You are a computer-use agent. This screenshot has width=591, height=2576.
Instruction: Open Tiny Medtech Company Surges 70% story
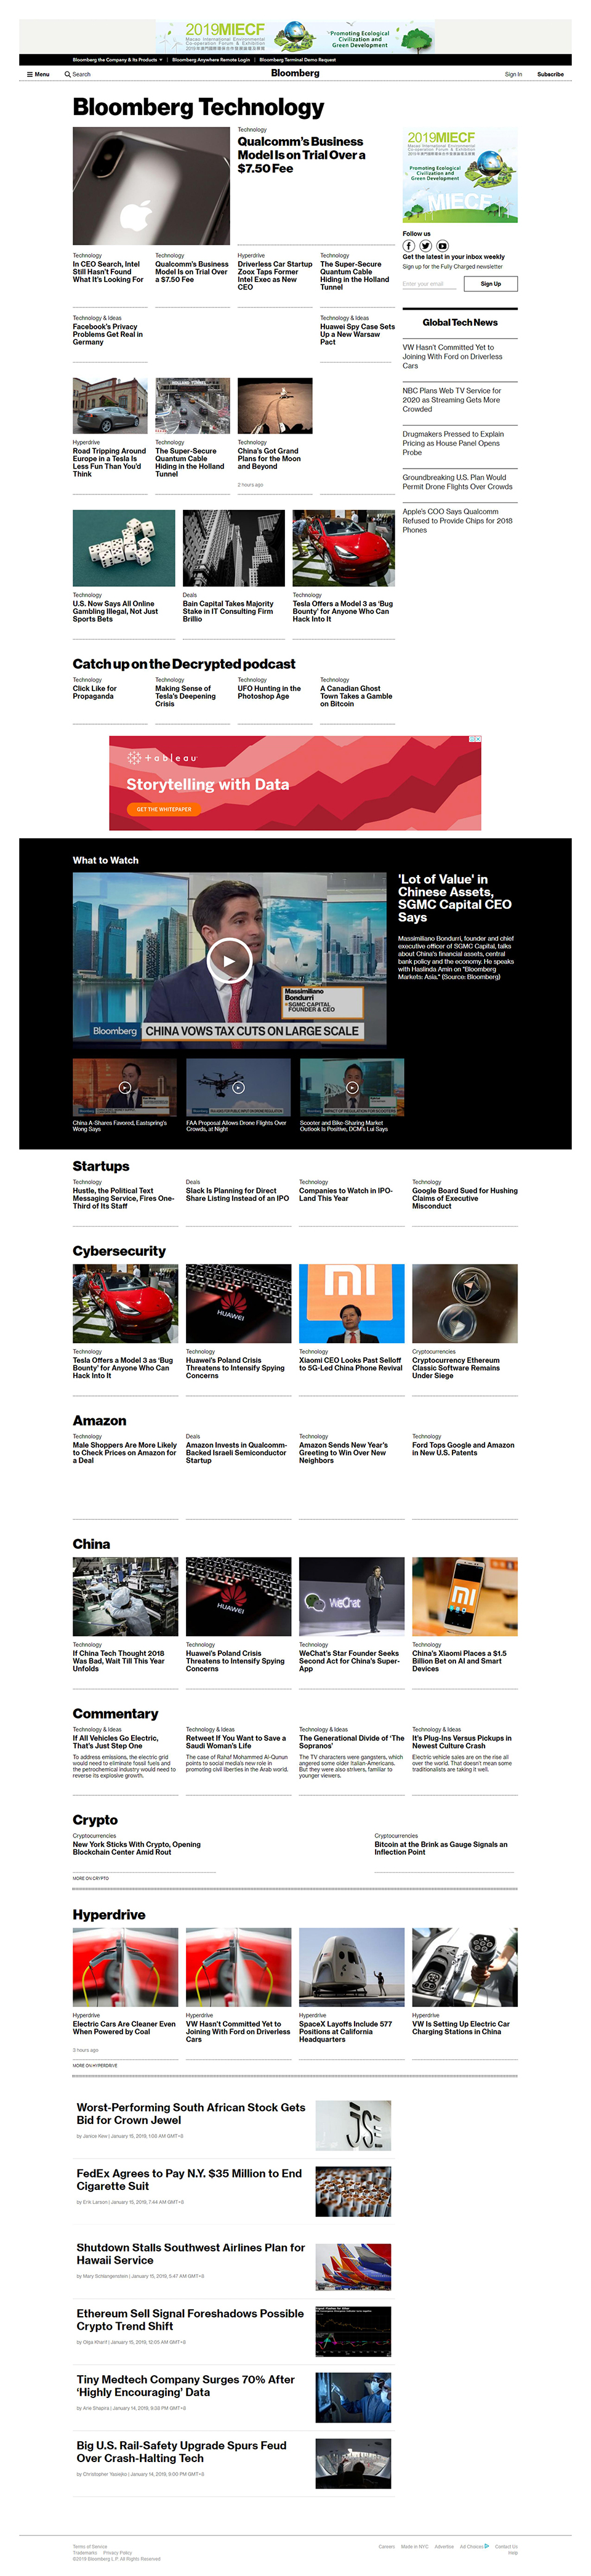coord(186,2385)
